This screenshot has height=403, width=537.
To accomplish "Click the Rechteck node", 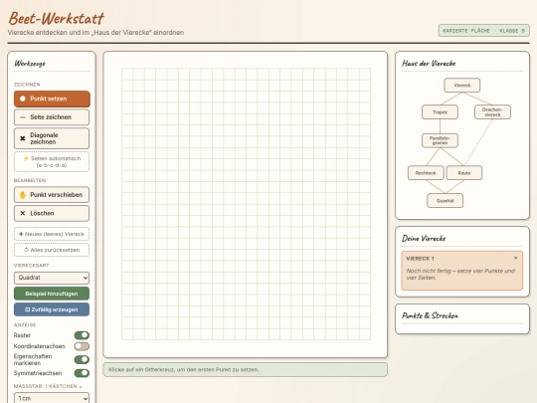I will click(426, 173).
